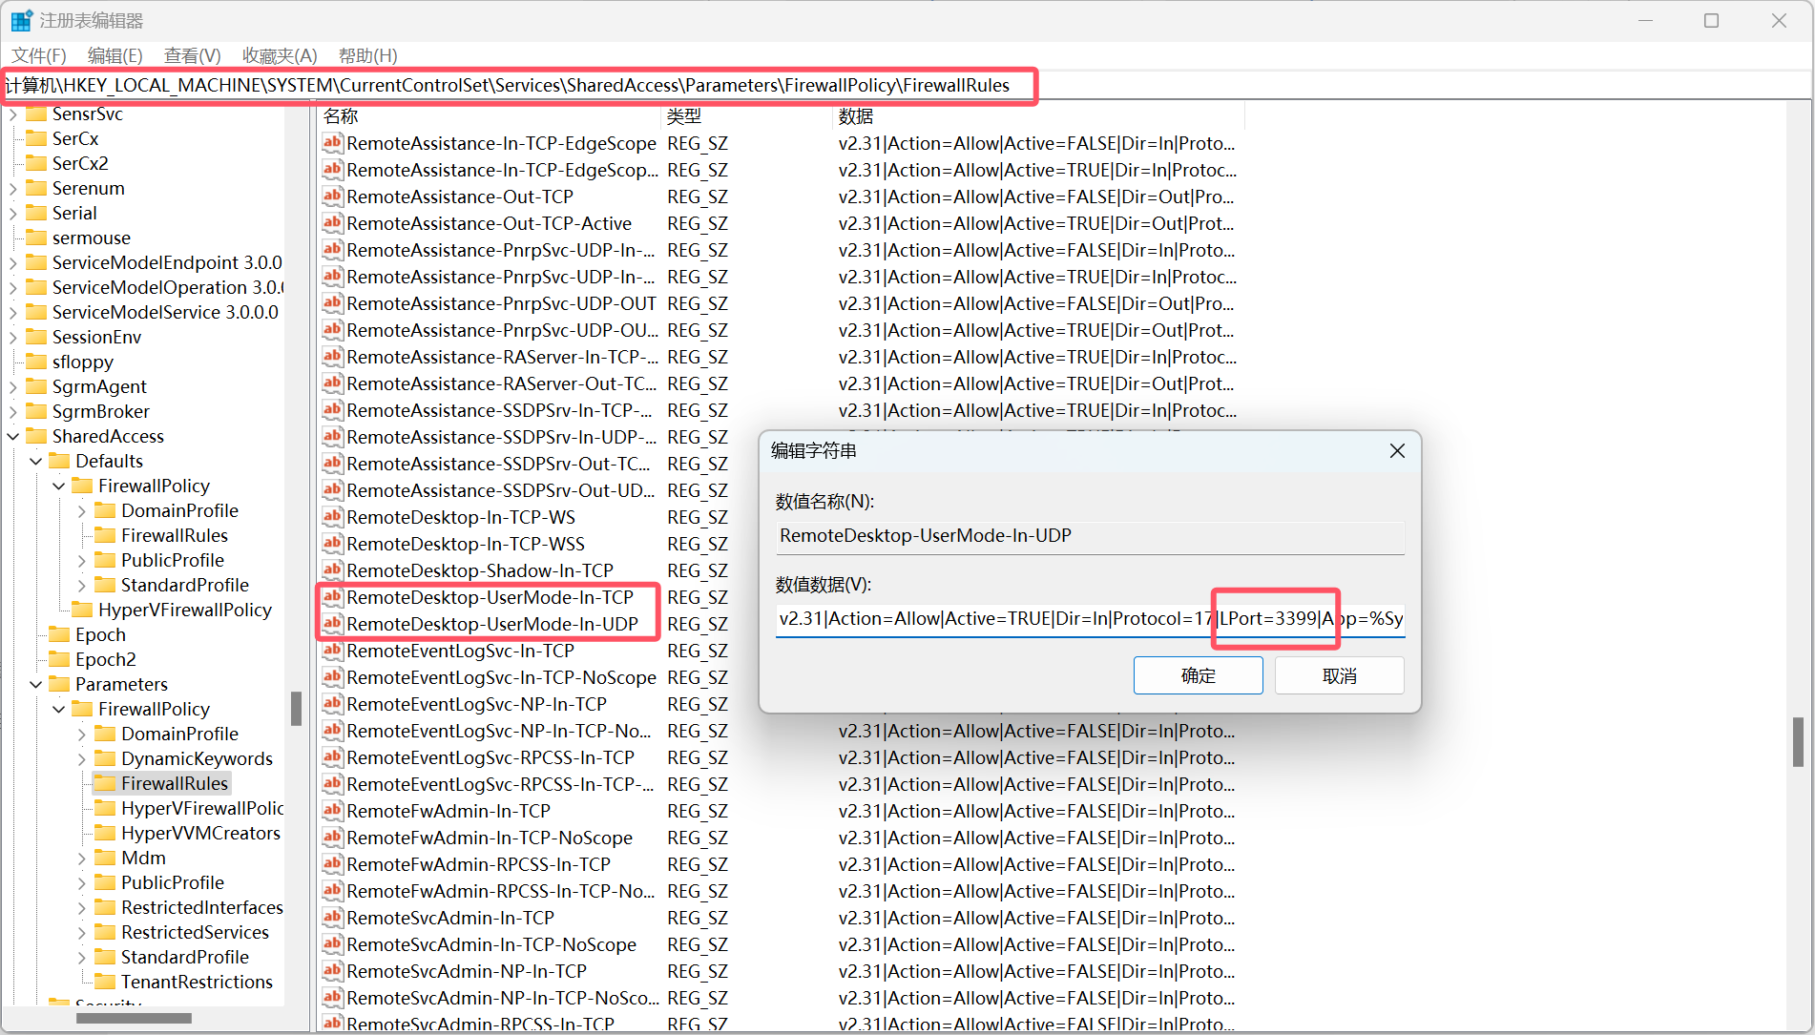
Task: Click the string icon beside RemoteDesktop-Shadow-In-TCP
Action: point(332,570)
